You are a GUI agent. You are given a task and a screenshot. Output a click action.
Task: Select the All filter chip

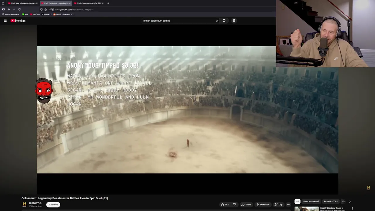click(x=297, y=202)
